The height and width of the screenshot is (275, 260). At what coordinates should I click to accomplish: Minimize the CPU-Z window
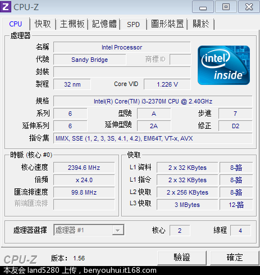pyautogui.click(x=203, y=7)
